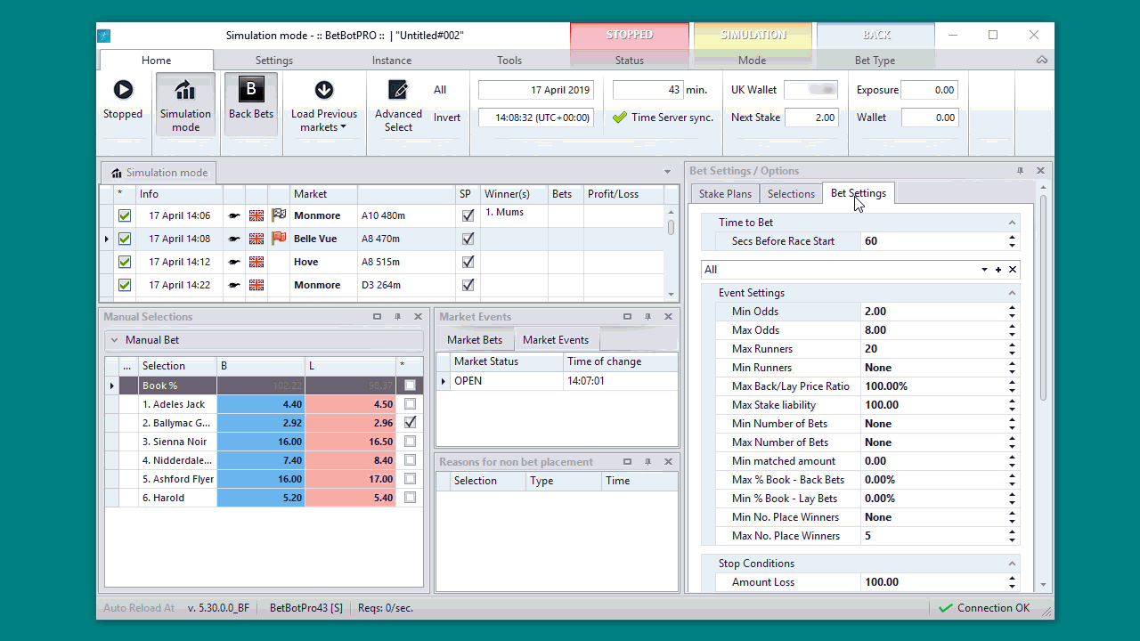
Task: Toggle SP checkbox for Hove
Action: [x=468, y=262]
